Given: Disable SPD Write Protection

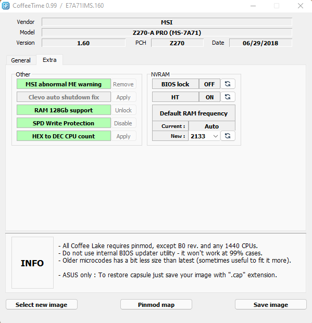Looking at the screenshot, I should (123, 123).
